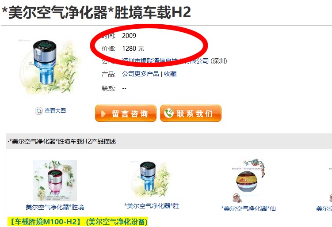Click the page title 美尔空气净化器*胜境车载H2

(x=96, y=12)
